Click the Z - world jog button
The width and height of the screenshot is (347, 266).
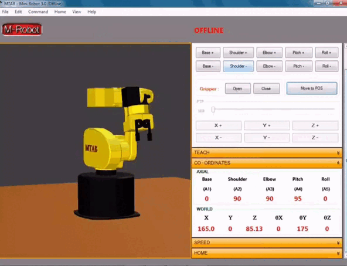pyautogui.click(x=315, y=138)
